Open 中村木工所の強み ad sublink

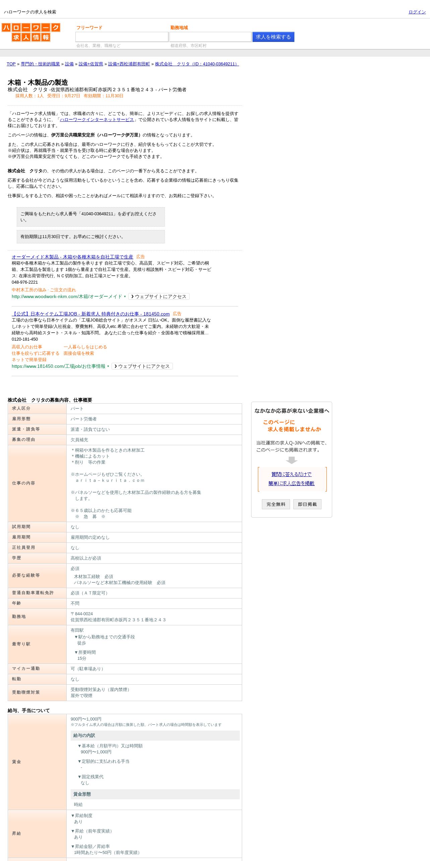[29, 290]
